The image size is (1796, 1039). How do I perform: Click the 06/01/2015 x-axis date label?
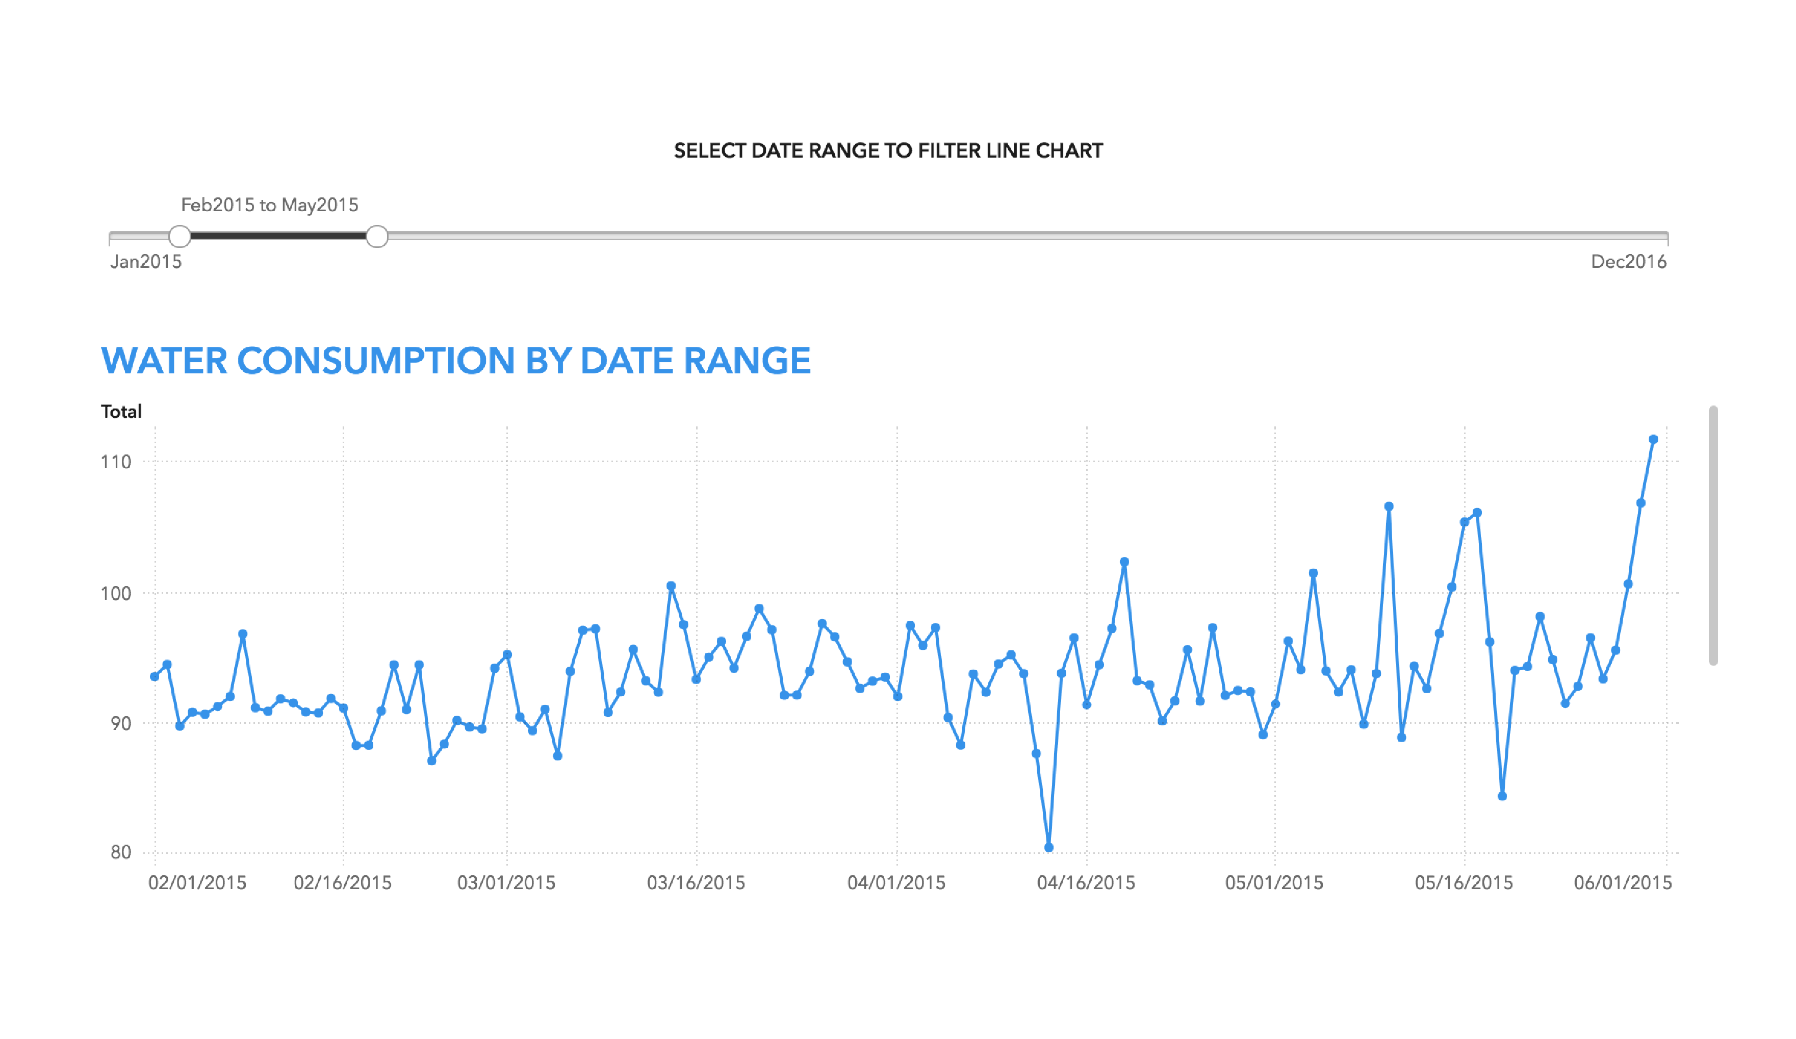[x=1622, y=883]
